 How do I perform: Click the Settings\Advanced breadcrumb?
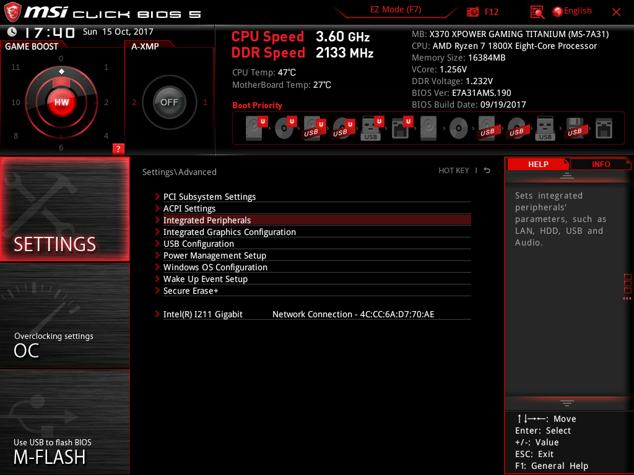(180, 172)
